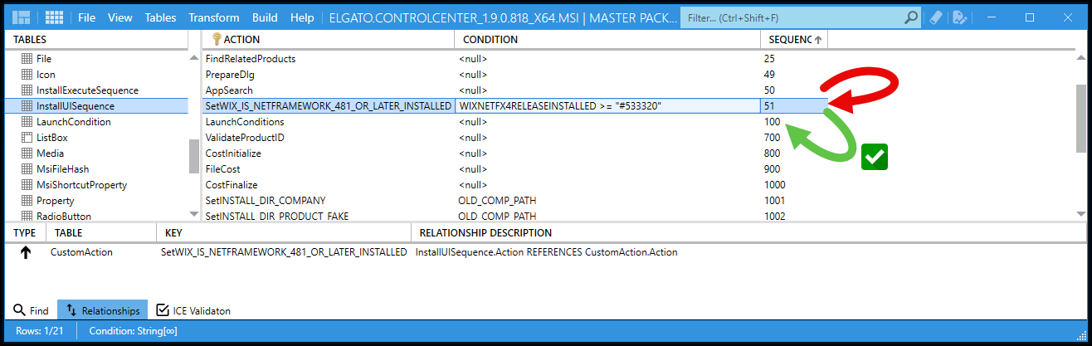
Task: Click OLD_COMP_PATH condition of SetINSTALL_DIR_COMPANY
Action: point(607,201)
